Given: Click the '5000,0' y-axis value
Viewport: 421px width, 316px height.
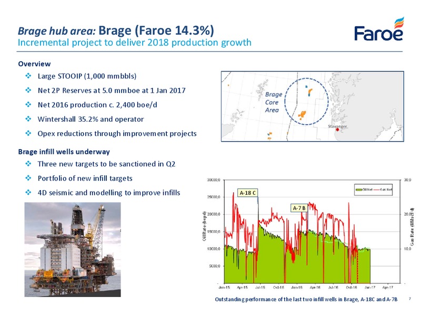Looking at the screenshot, I should point(215,266).
